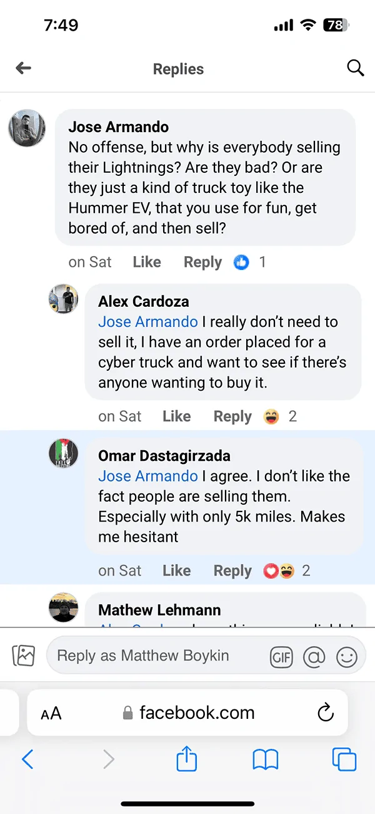
Task: Show Safari tabs overview icon
Action: click(344, 760)
